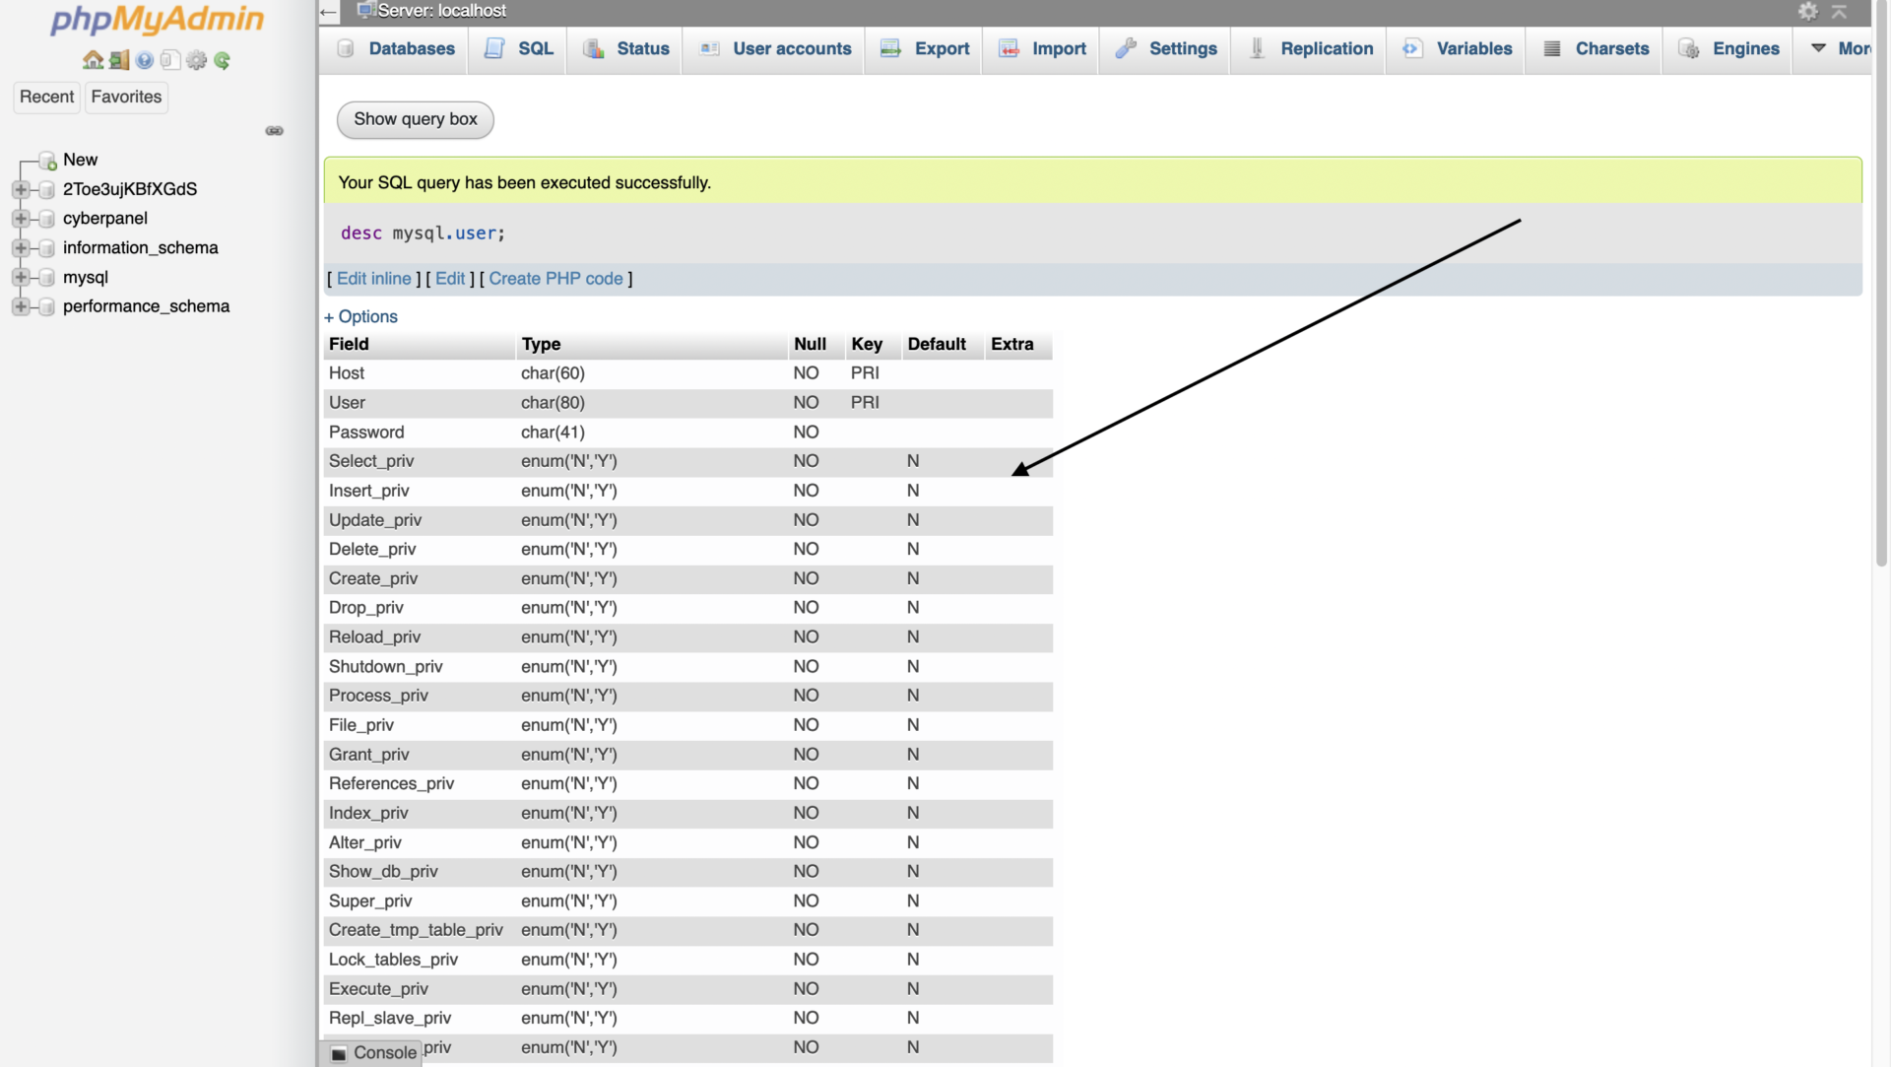
Task: Click the Edit inline link
Action: (x=373, y=279)
